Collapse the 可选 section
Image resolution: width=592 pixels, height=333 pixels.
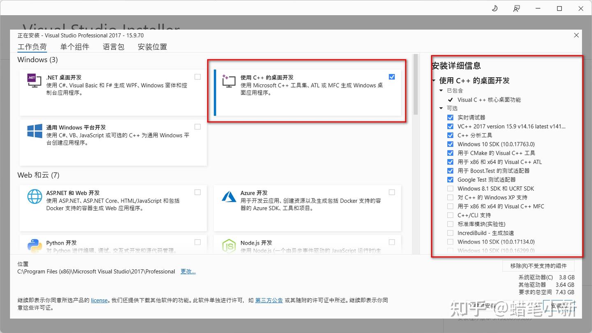point(441,108)
